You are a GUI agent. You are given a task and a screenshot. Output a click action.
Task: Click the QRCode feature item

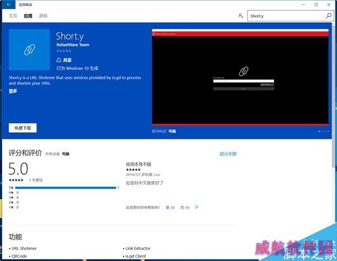coord(19,256)
